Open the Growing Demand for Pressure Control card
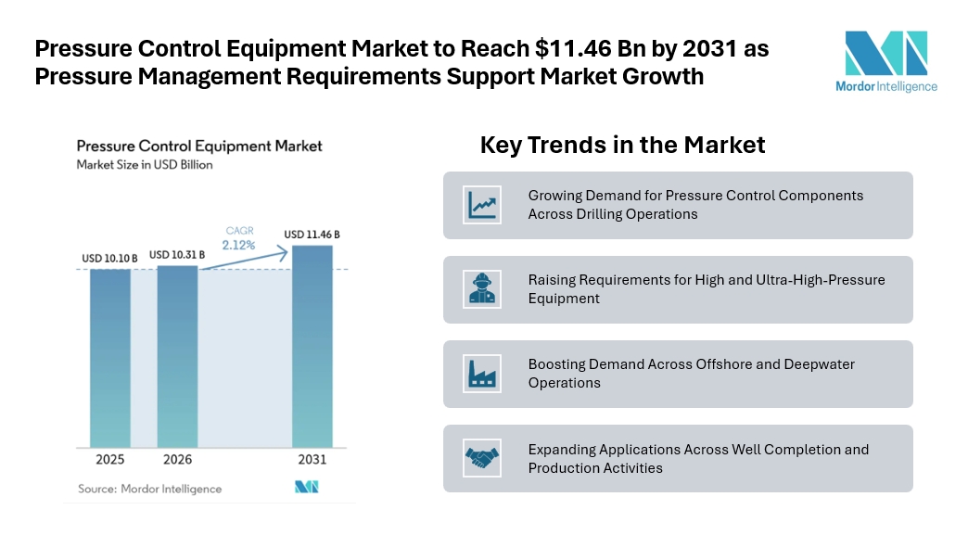This screenshot has width=968, height=535. coord(678,206)
